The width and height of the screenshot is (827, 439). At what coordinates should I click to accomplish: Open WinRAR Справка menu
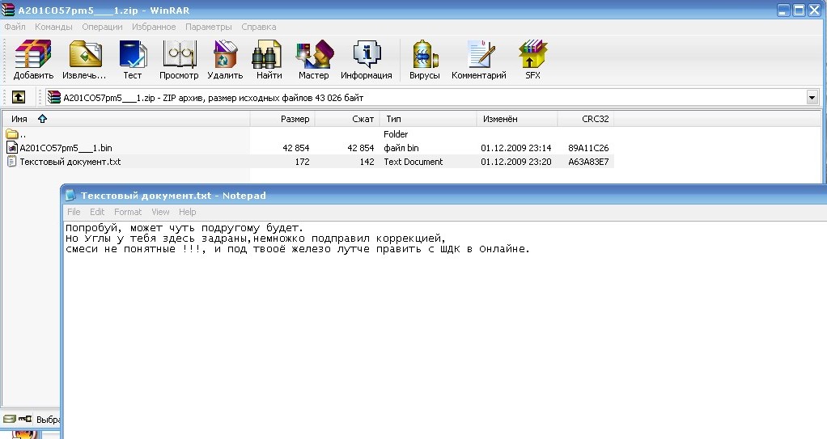pos(258,27)
